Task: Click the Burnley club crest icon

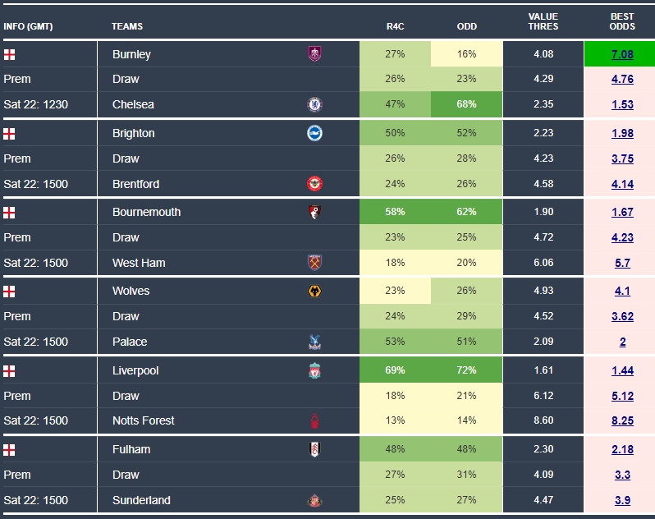Action: tap(314, 54)
